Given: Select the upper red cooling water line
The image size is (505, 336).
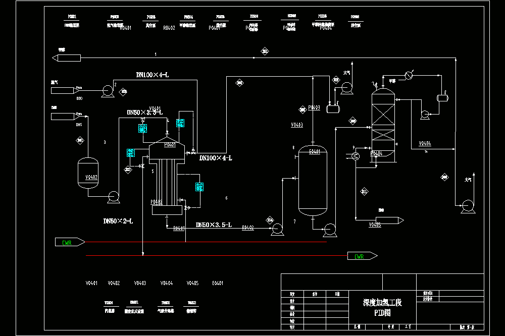Looking at the screenshot, I should click(x=206, y=242).
